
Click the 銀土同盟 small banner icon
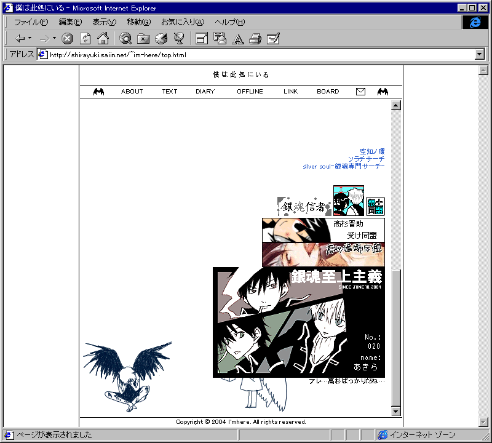[375, 206]
